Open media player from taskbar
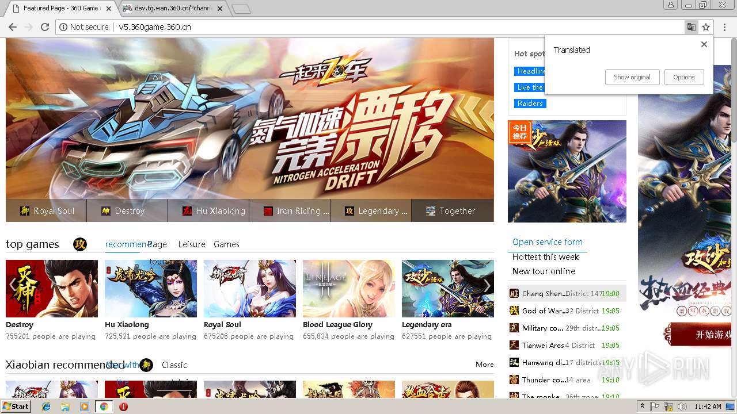This screenshot has width=737, height=414. 85,407
